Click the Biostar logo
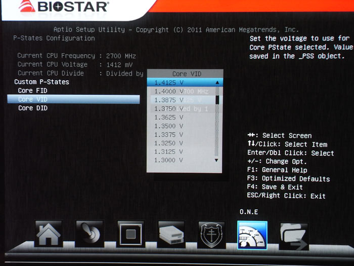354x266 pixels. (x=63, y=6)
